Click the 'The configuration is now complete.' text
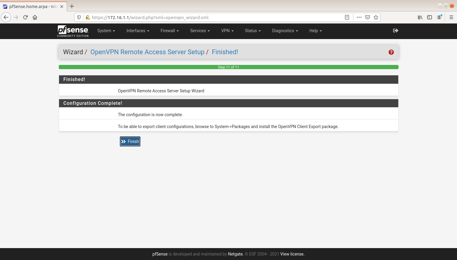The height and width of the screenshot is (260, 457). pos(150,115)
